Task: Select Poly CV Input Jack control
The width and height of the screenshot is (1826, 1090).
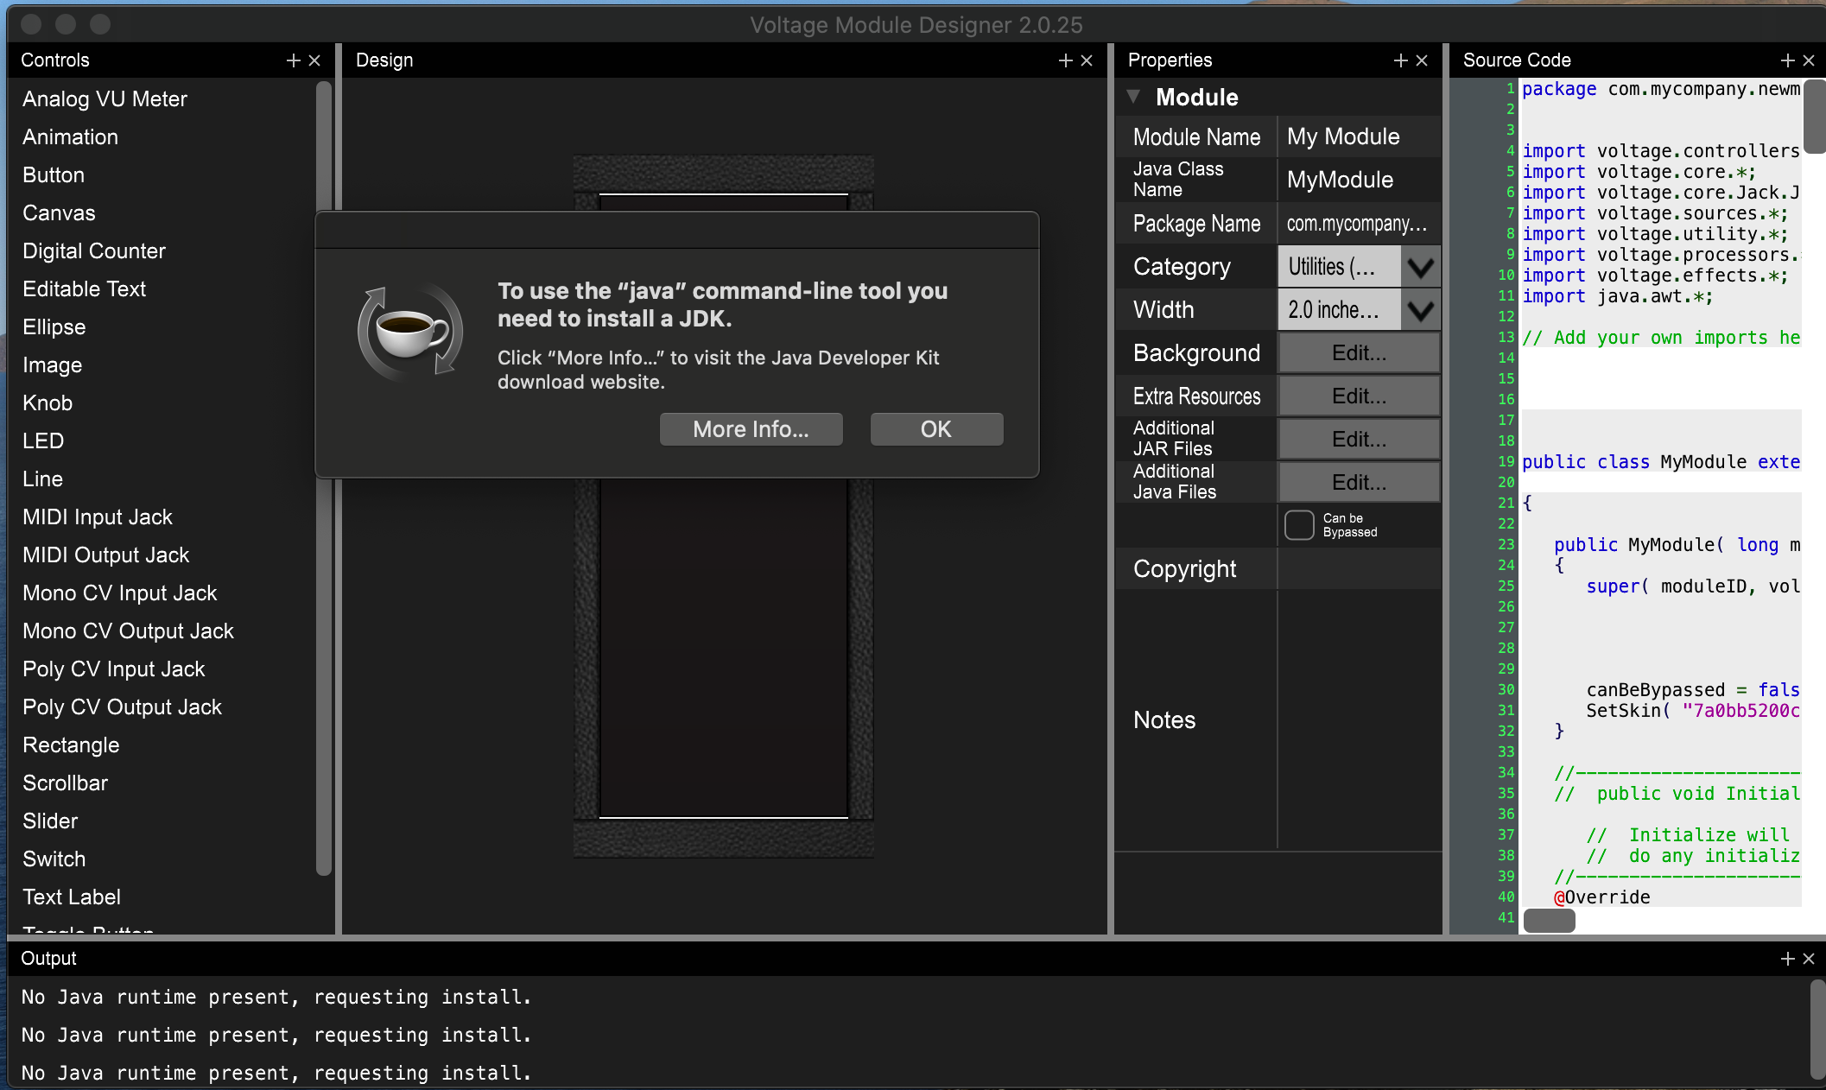Action: coord(113,669)
